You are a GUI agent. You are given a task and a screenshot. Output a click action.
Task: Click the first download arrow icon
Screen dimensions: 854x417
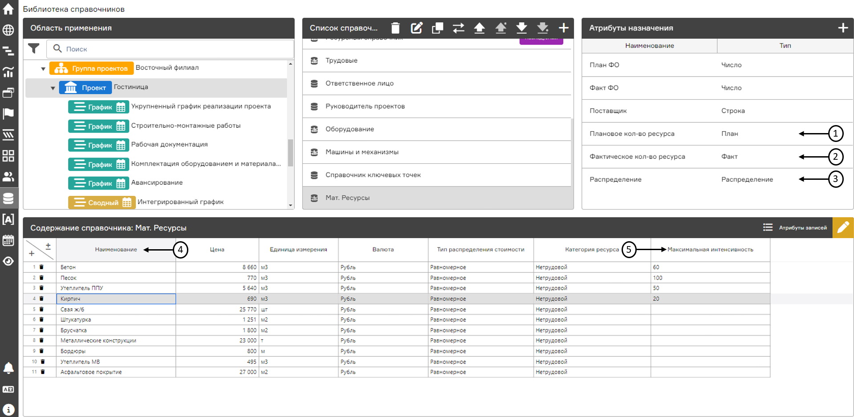coord(521,28)
